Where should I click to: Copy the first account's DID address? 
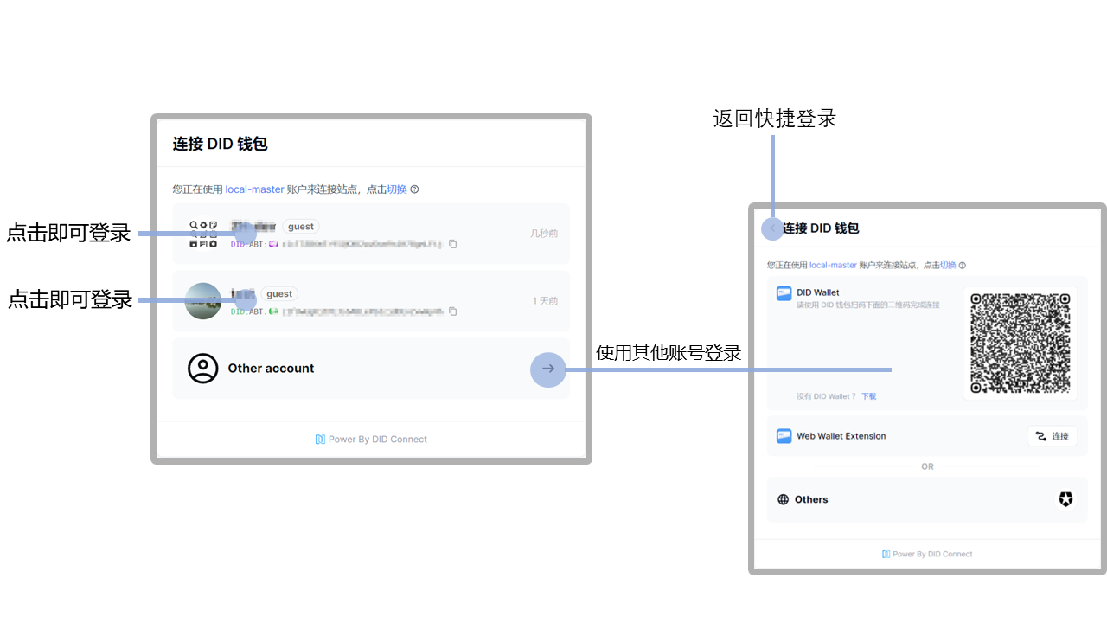pos(453,244)
